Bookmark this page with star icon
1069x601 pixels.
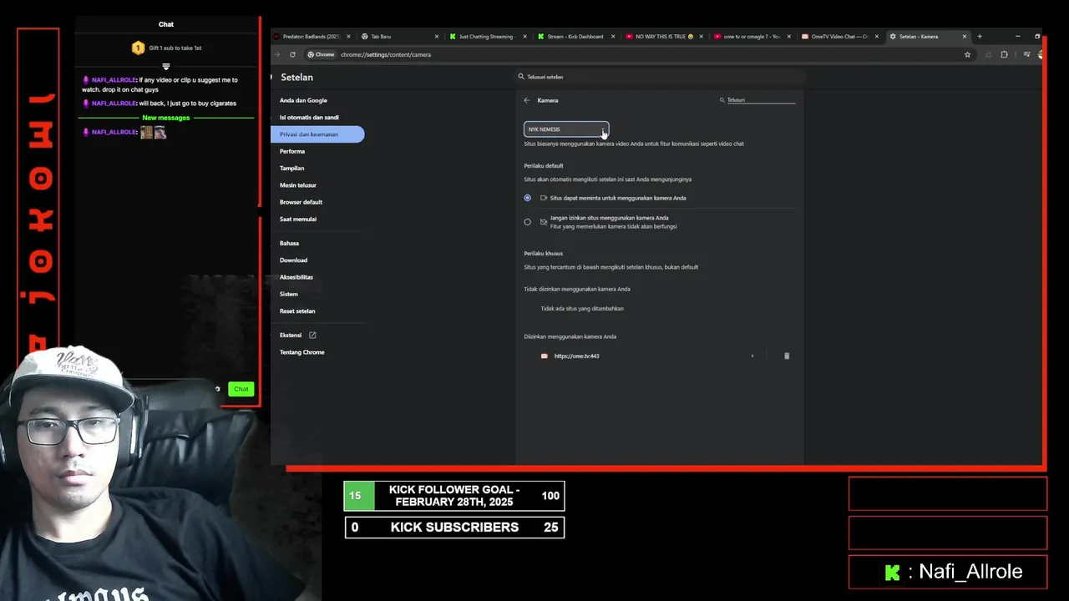[968, 55]
